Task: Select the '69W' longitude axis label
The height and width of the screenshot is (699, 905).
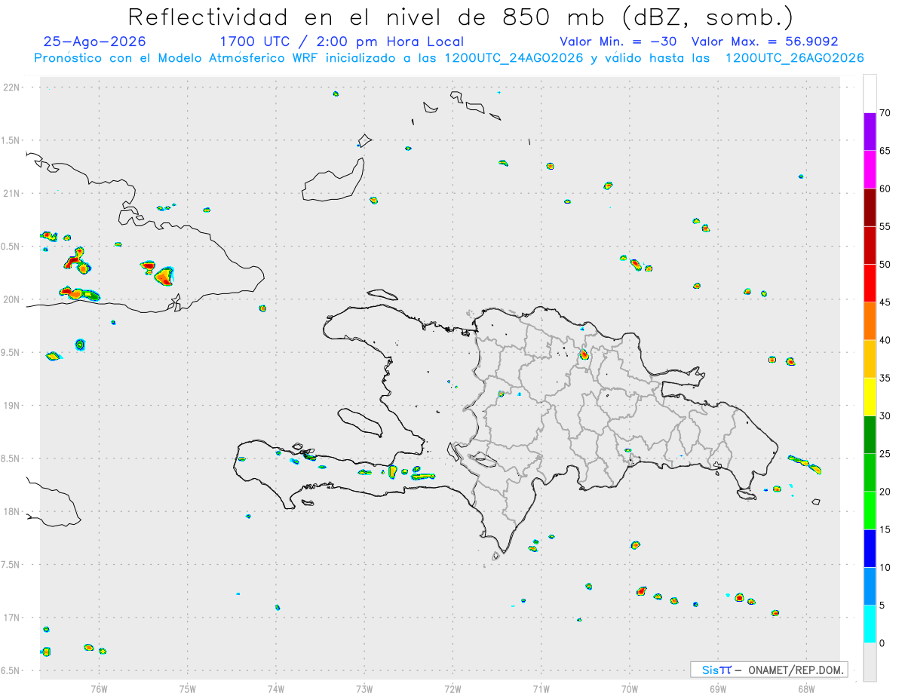Action: pyautogui.click(x=718, y=688)
